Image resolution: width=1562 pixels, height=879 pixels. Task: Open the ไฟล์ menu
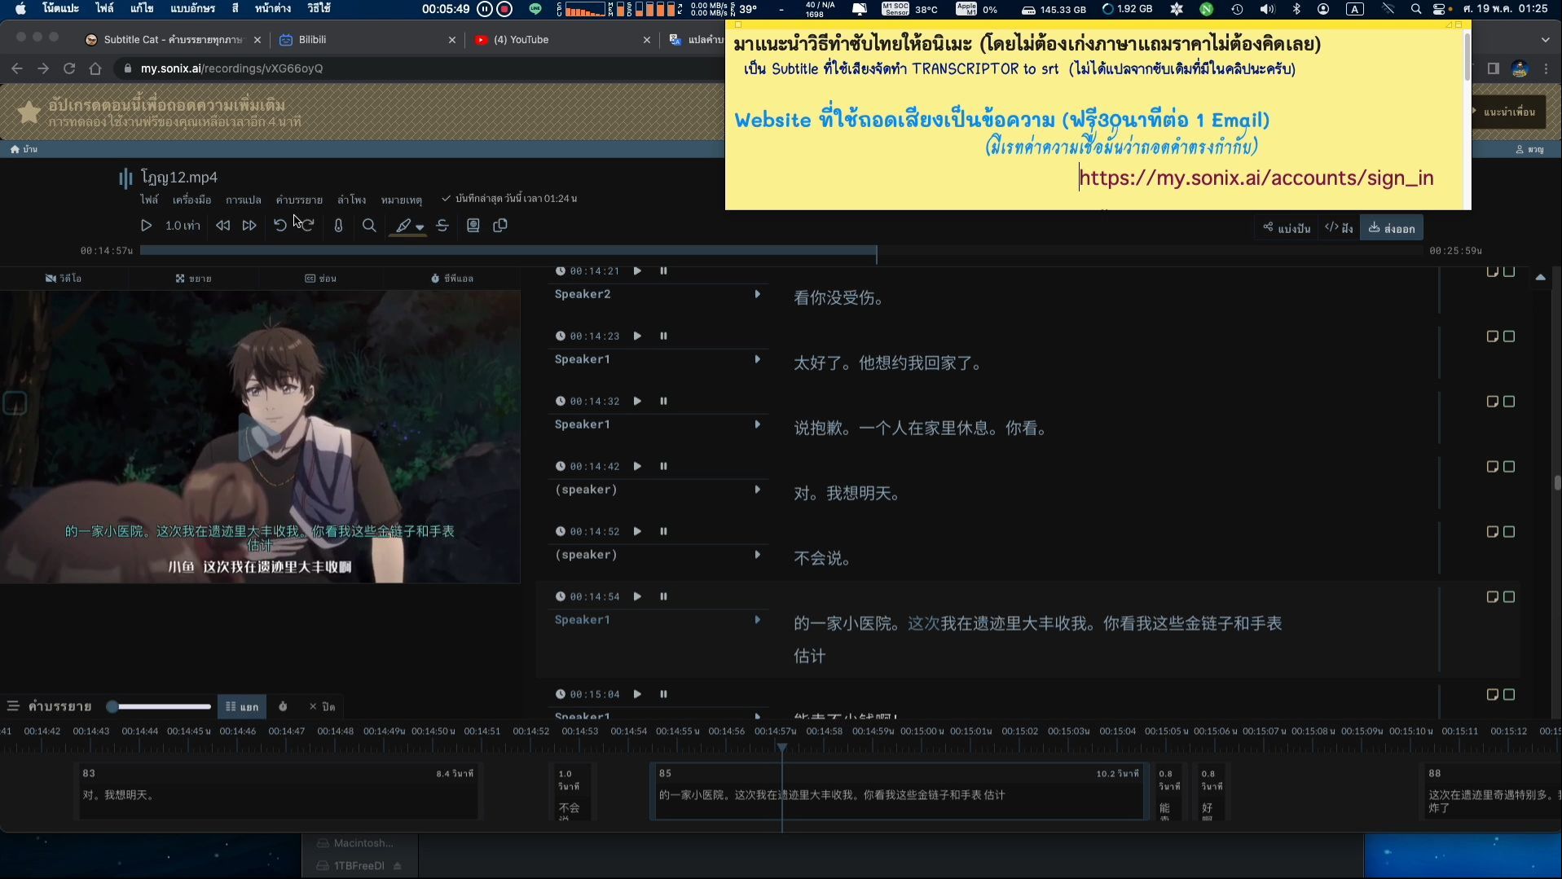tap(149, 200)
